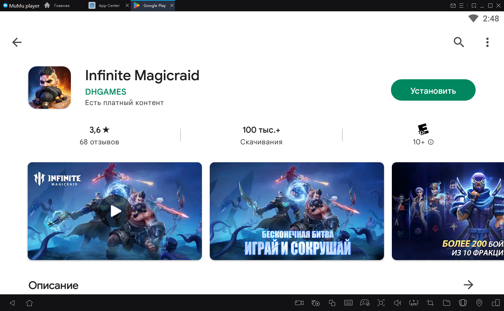Switch to the Главная home tab

[61, 6]
